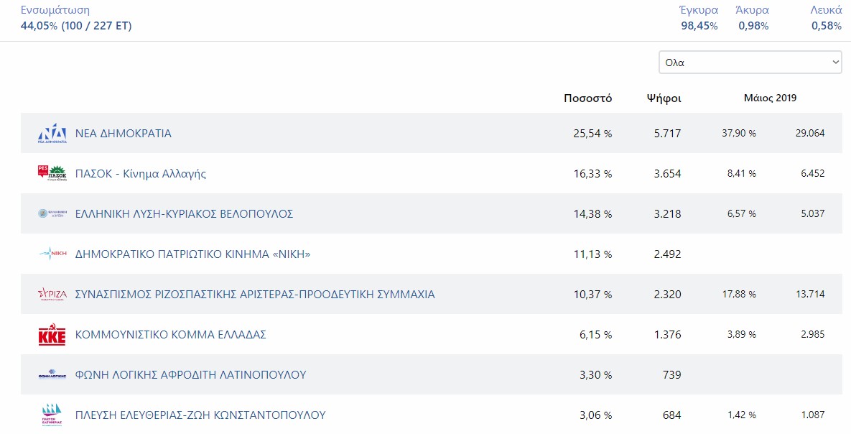Open the 'Ολα' filter dropdown
Viewport: 851px width, 434px height.
click(750, 63)
